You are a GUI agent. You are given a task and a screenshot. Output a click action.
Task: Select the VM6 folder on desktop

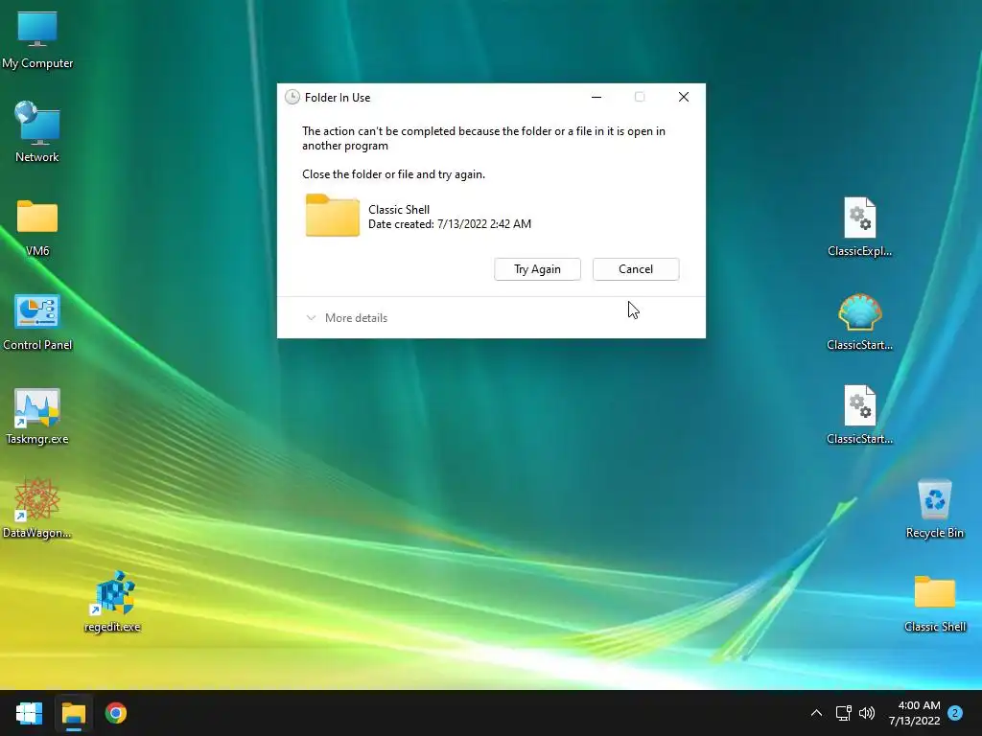(37, 228)
